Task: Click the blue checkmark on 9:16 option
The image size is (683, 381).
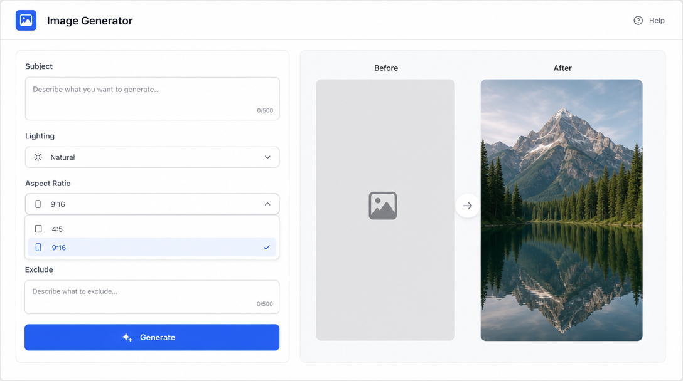Action: pos(267,247)
